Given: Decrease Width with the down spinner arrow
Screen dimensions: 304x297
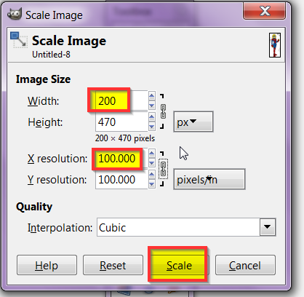Looking at the screenshot, I should pos(152,106).
